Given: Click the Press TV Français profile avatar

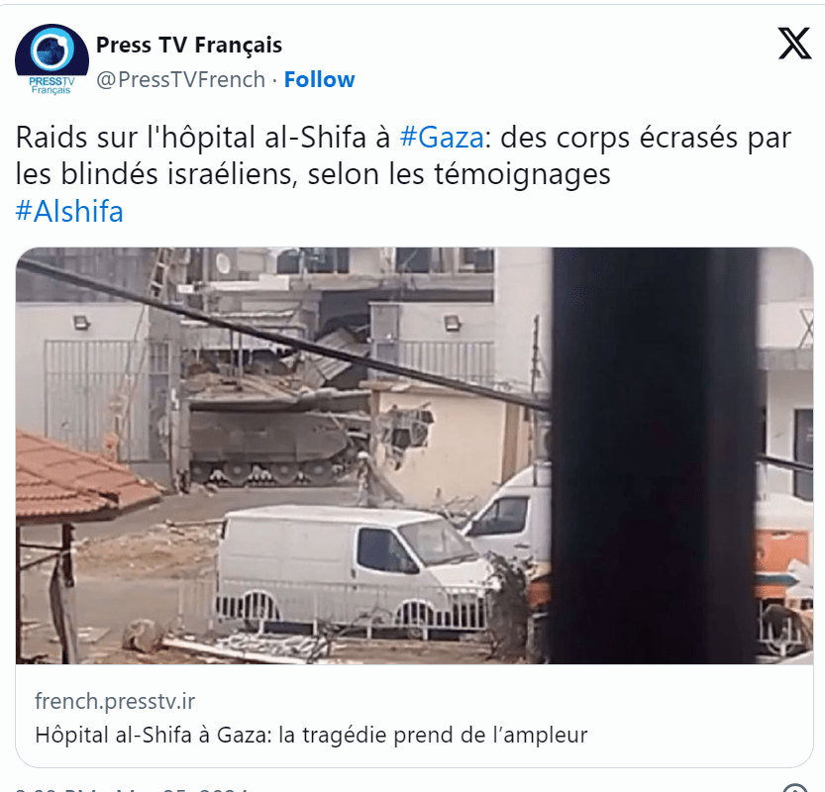Looking at the screenshot, I should [x=52, y=59].
